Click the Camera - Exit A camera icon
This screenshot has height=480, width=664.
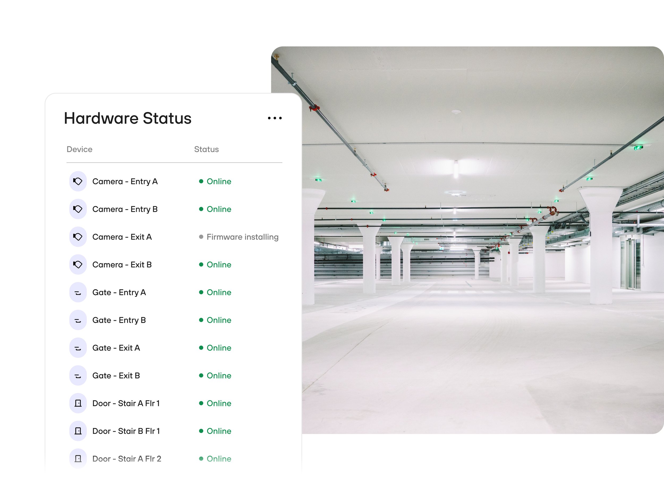pos(78,237)
